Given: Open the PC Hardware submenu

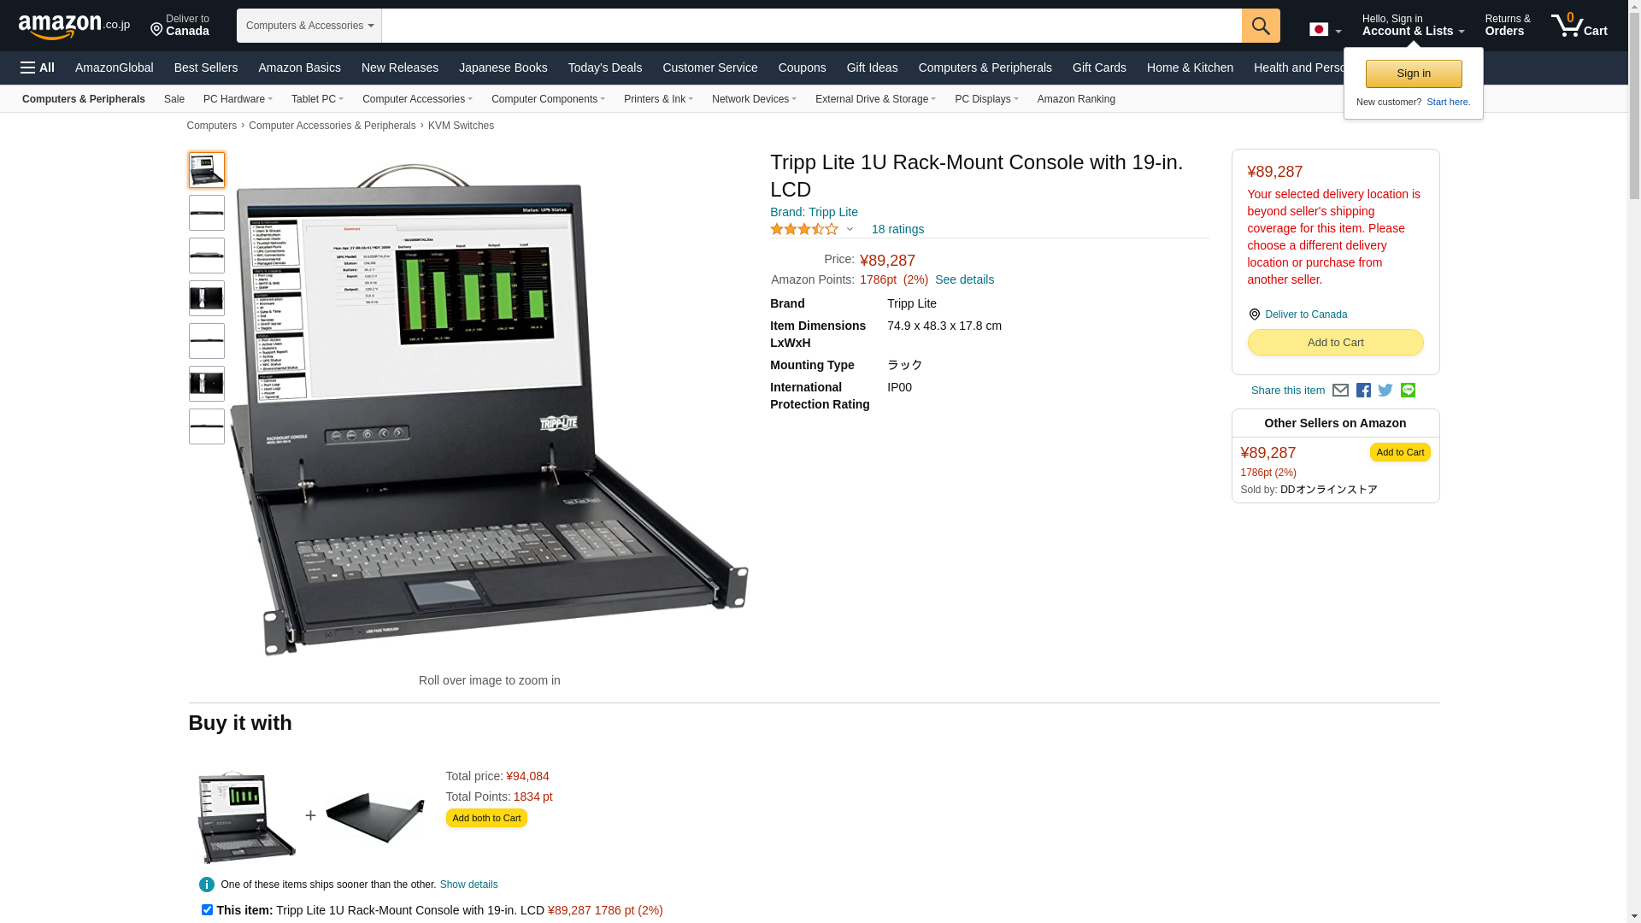Looking at the screenshot, I should pyautogui.click(x=238, y=99).
